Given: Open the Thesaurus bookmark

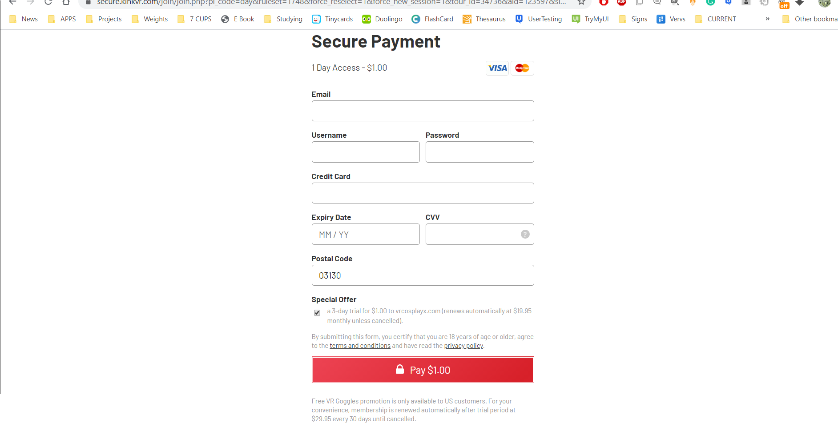Looking at the screenshot, I should click(x=484, y=19).
